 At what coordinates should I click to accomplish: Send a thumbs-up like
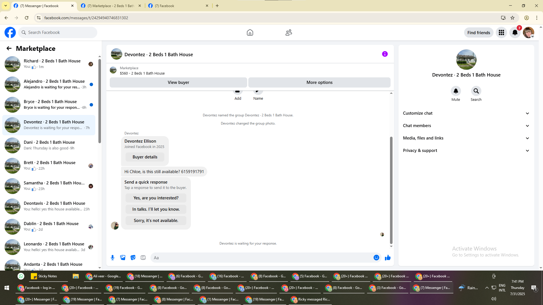click(387, 258)
